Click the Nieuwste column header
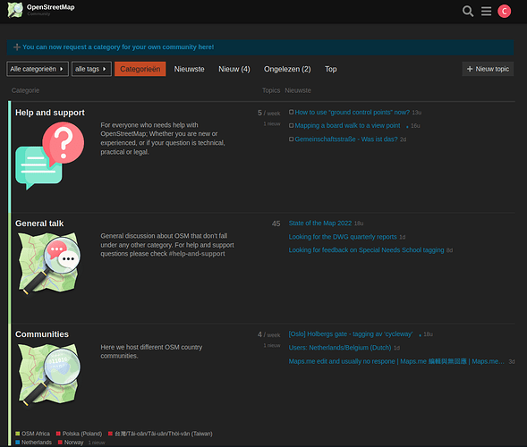527x447 pixels. pyautogui.click(x=298, y=90)
